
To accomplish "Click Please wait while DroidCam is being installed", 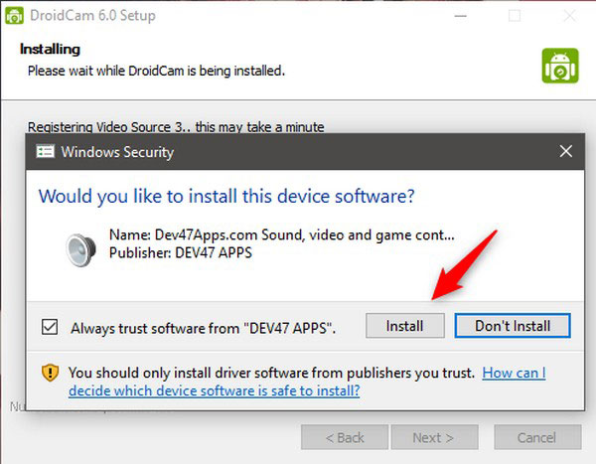I will [156, 71].
